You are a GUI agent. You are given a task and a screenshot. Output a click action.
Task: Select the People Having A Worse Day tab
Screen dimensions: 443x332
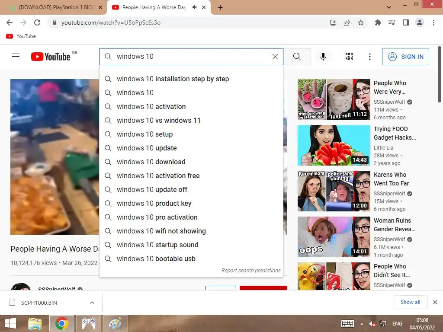coord(154,7)
